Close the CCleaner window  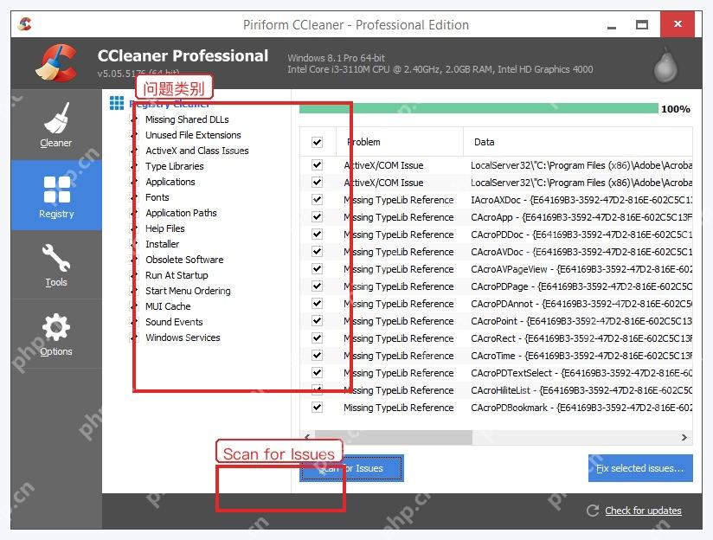click(678, 24)
